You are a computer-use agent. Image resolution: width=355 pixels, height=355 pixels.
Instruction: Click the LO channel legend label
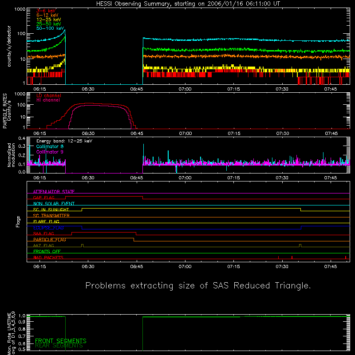click(49, 95)
